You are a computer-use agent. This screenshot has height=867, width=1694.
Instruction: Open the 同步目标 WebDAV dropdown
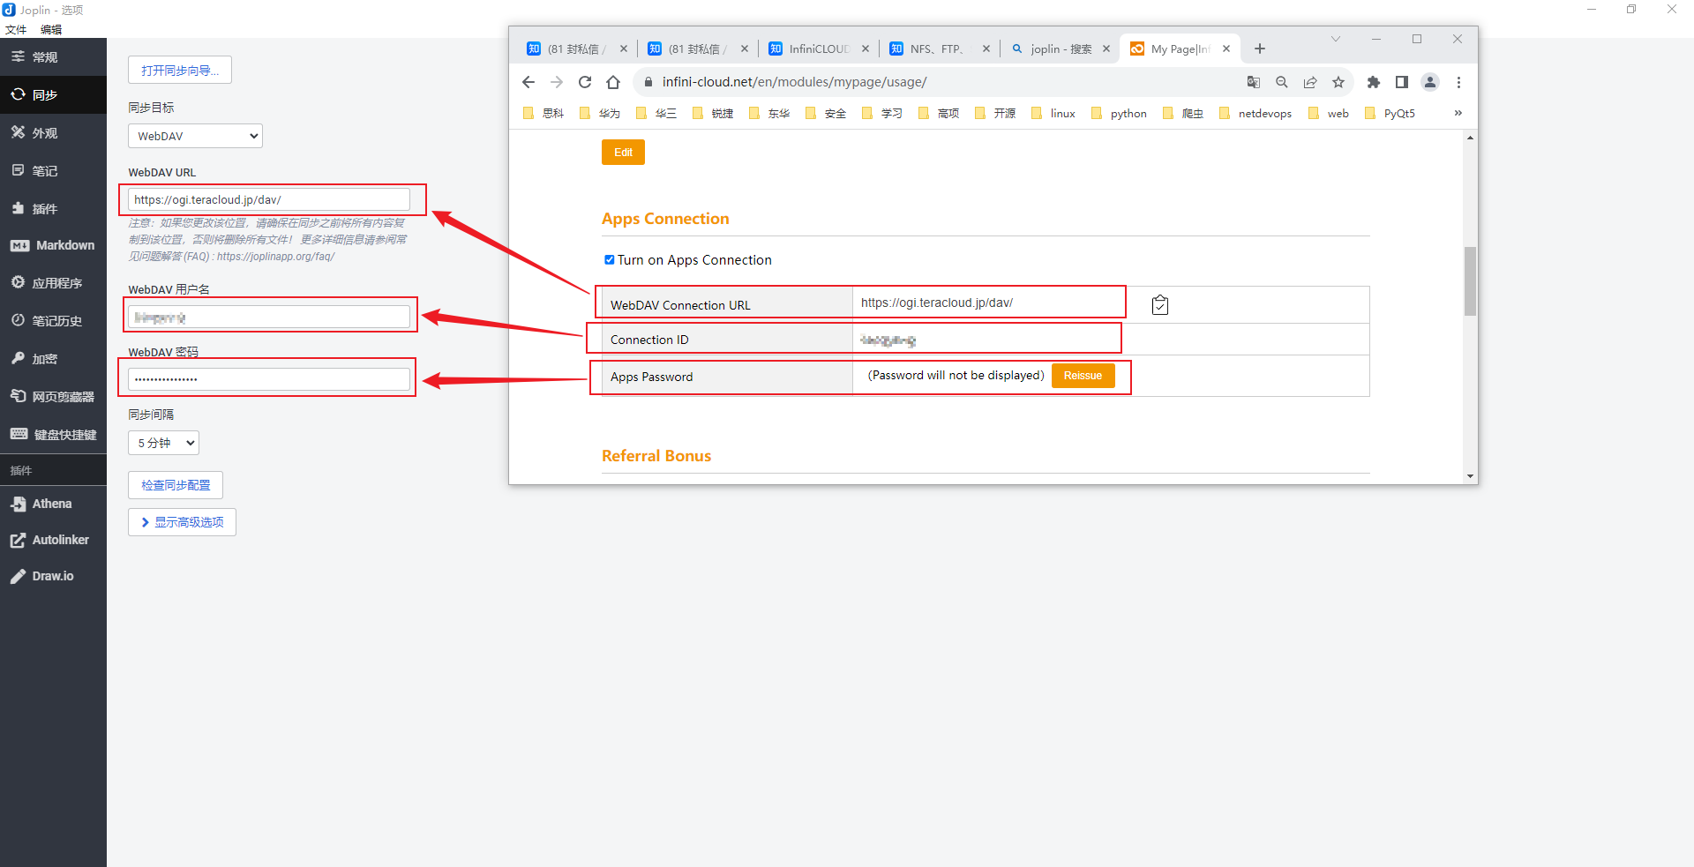[x=195, y=136]
